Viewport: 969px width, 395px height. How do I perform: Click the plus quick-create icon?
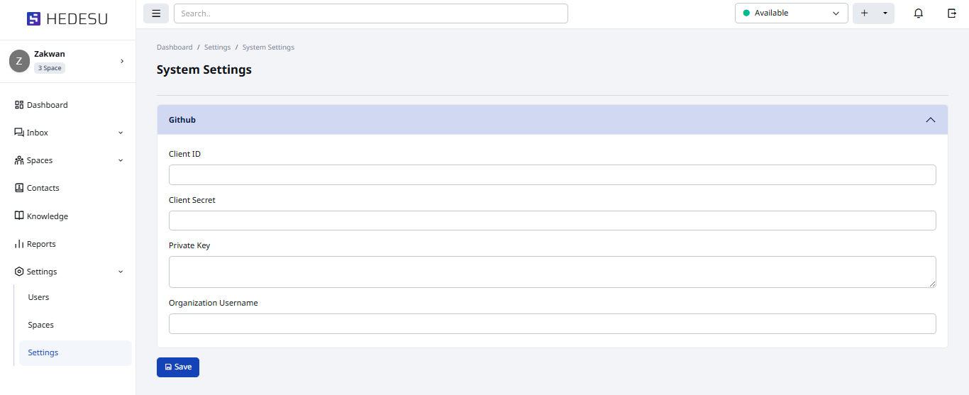pos(864,13)
